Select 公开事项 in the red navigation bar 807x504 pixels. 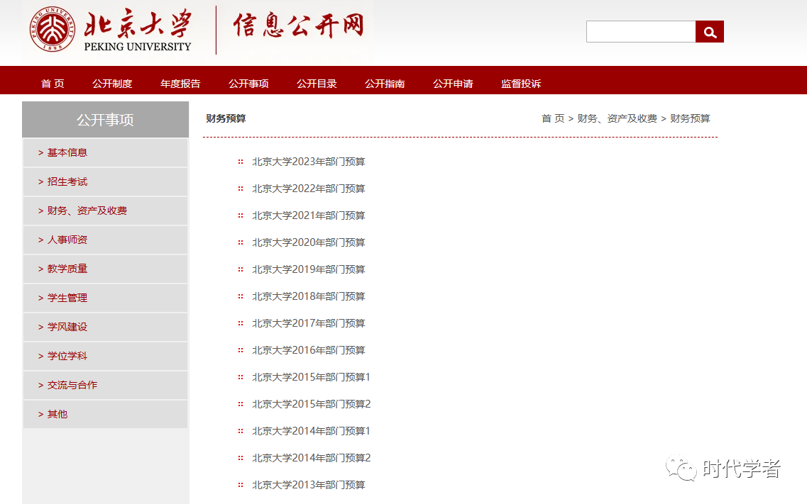pos(248,84)
